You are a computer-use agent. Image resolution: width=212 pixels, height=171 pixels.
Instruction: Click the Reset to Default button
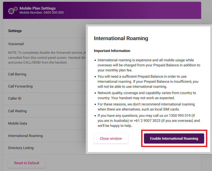point(27,163)
